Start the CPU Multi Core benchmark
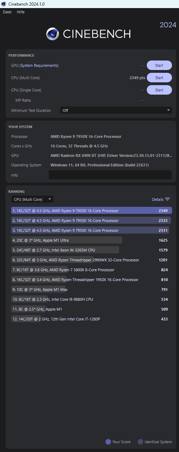This screenshot has width=179, height=452. (159, 78)
